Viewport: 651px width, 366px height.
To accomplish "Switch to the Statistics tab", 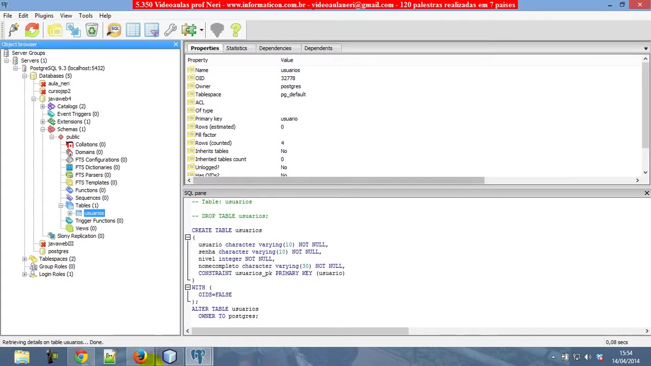I will click(236, 48).
